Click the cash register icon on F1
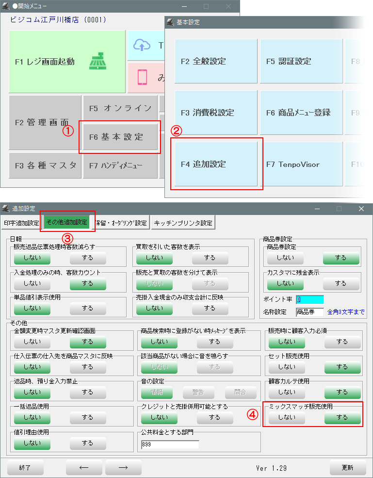 pos(97,62)
